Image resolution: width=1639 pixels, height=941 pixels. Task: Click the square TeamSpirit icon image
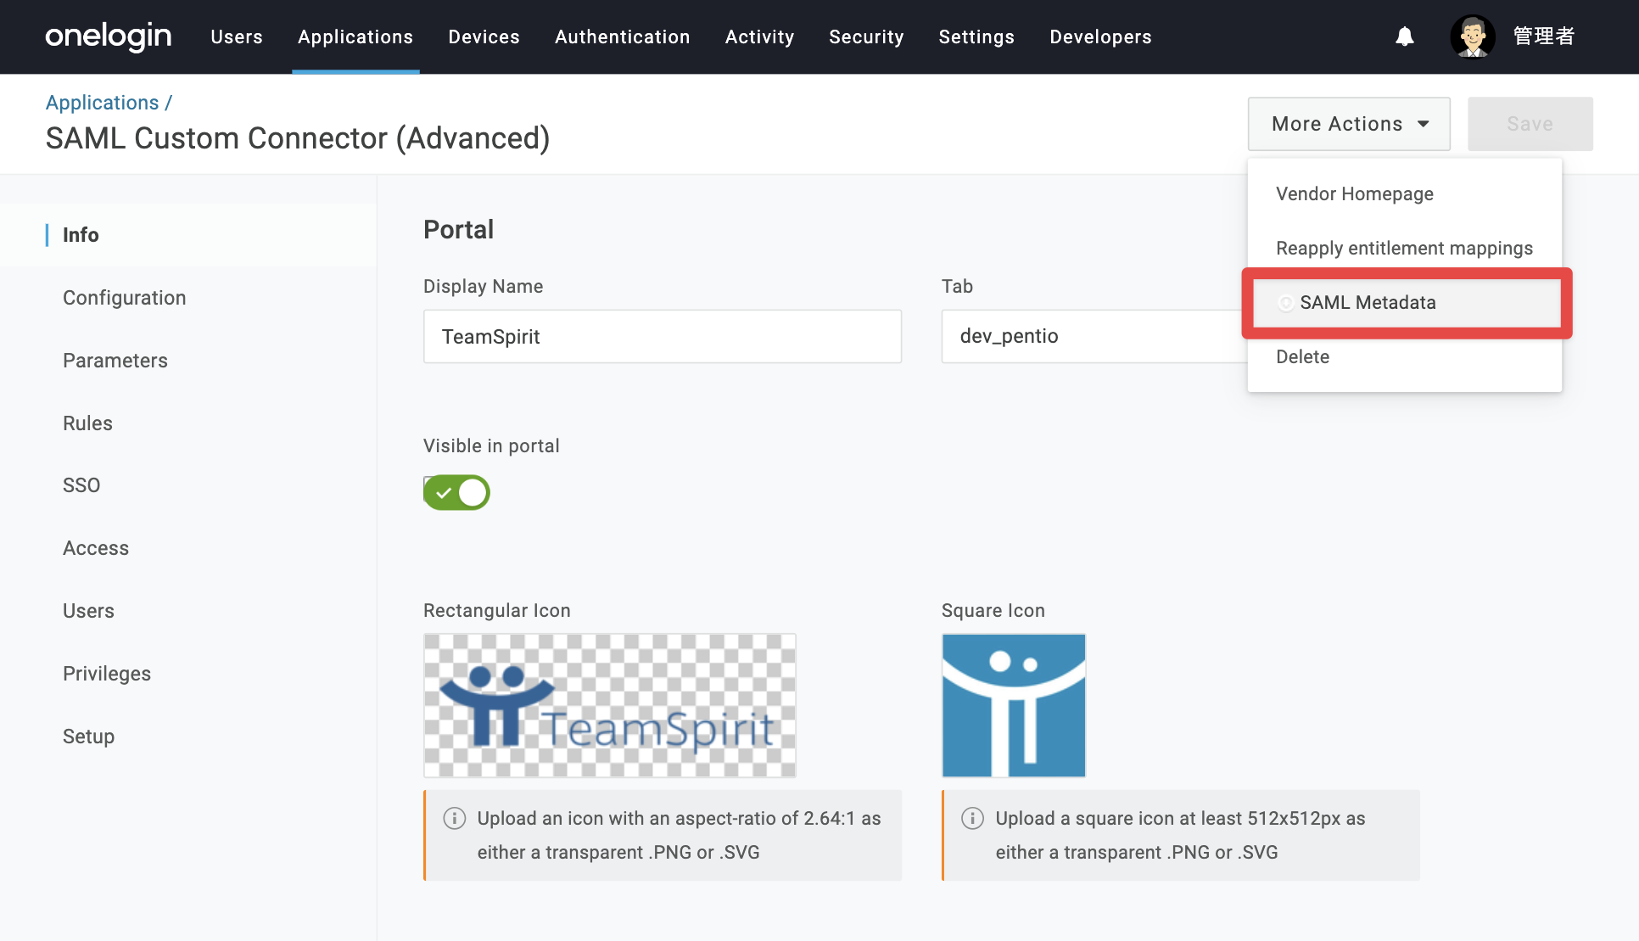click(x=1014, y=705)
